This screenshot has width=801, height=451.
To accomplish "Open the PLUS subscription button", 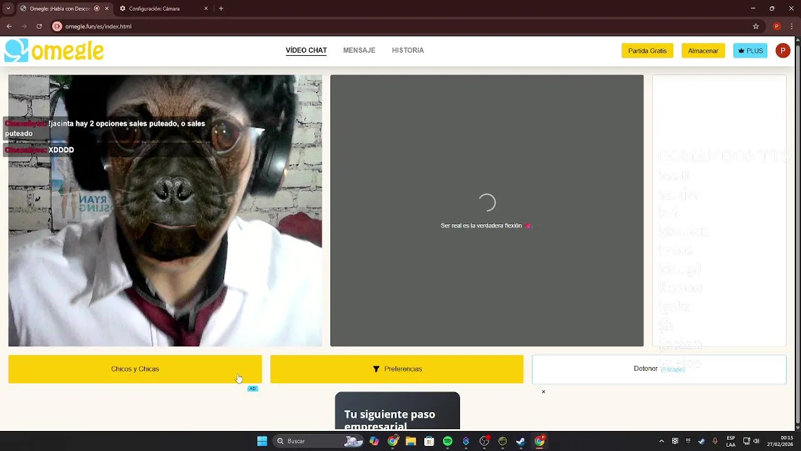I will [x=750, y=51].
